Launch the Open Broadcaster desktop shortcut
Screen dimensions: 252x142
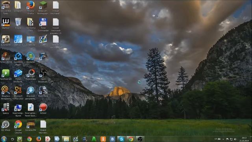[43, 76]
